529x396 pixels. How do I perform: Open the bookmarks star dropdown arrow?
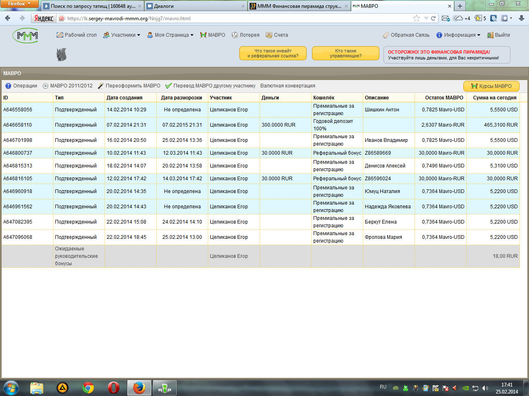[511, 18]
